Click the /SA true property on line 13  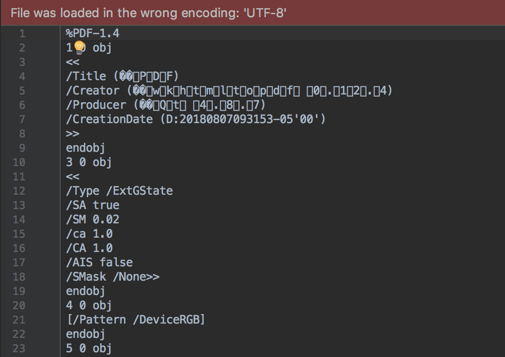click(x=93, y=205)
